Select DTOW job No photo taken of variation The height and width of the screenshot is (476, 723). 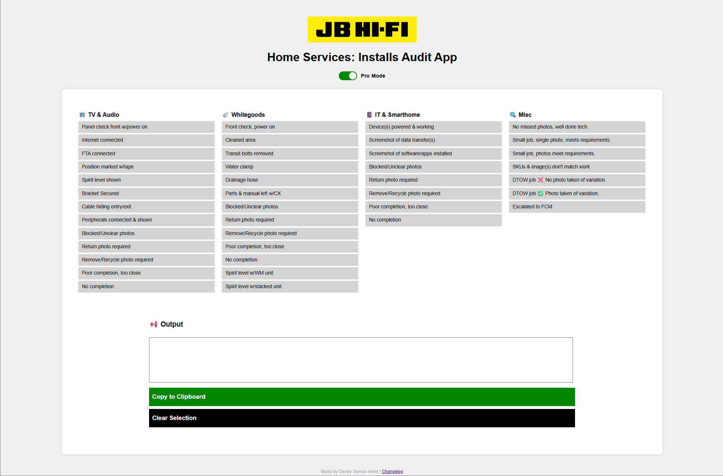[577, 180]
